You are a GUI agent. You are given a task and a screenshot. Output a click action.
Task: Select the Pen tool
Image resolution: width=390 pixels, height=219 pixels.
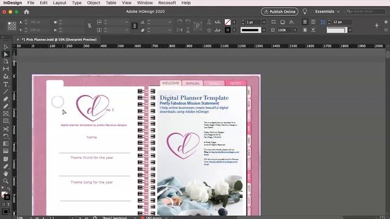coord(5,99)
